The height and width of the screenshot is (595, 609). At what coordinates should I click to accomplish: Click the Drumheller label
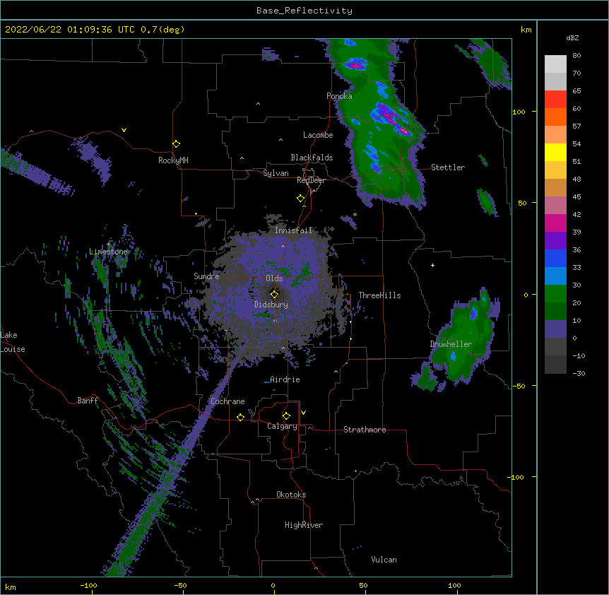tap(451, 344)
